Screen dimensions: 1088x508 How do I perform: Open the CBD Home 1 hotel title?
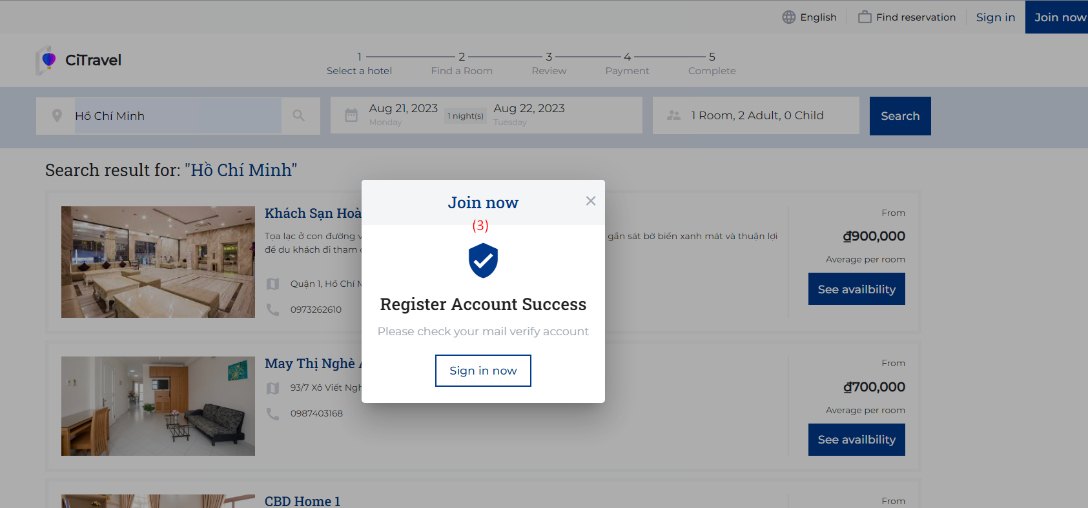point(302,501)
